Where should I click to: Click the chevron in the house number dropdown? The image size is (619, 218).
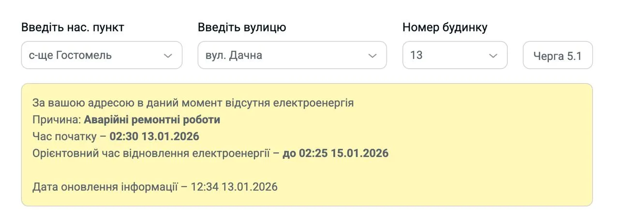(493, 56)
